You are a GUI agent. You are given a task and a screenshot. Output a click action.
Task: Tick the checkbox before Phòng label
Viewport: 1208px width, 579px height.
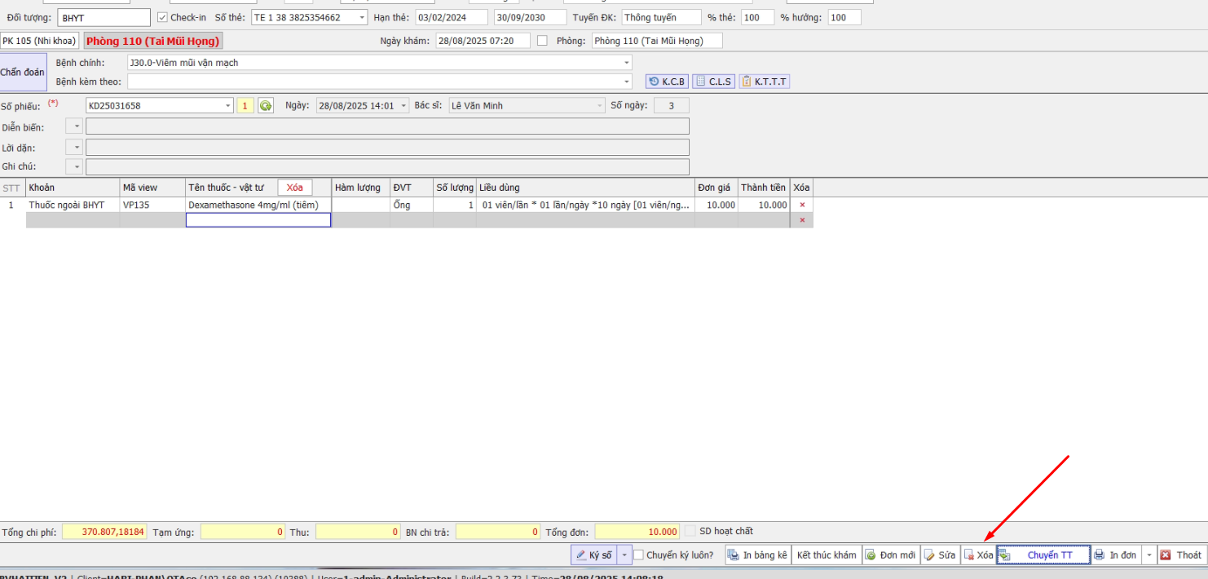click(x=542, y=41)
